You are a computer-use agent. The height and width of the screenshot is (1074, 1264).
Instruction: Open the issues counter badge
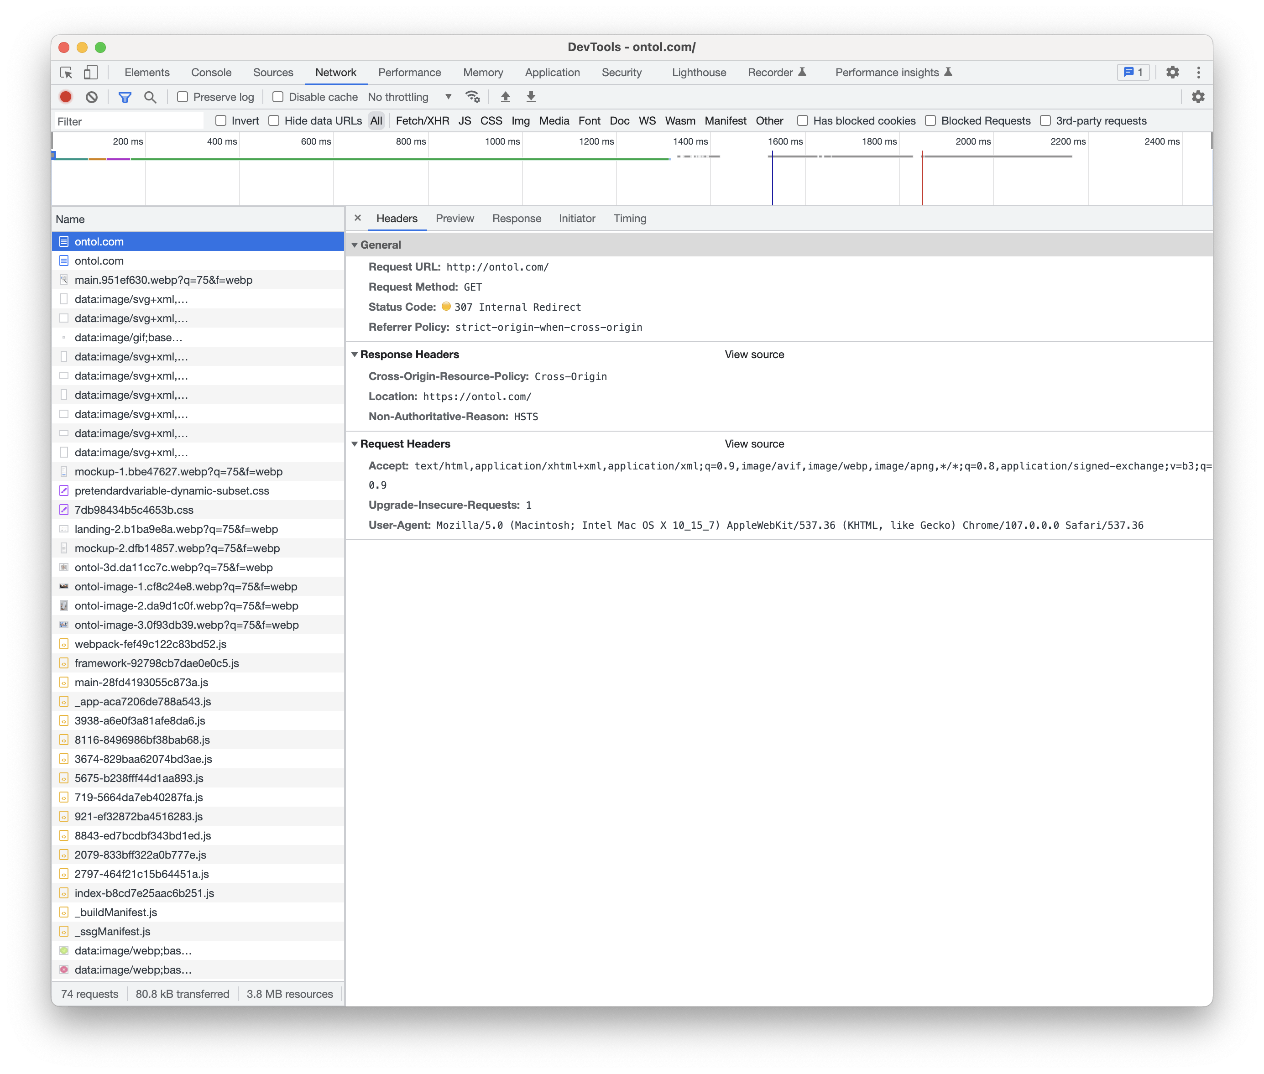[x=1133, y=73]
